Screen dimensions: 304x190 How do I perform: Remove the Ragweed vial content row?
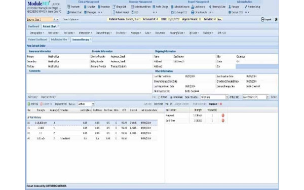pyautogui.click(x=223, y=116)
